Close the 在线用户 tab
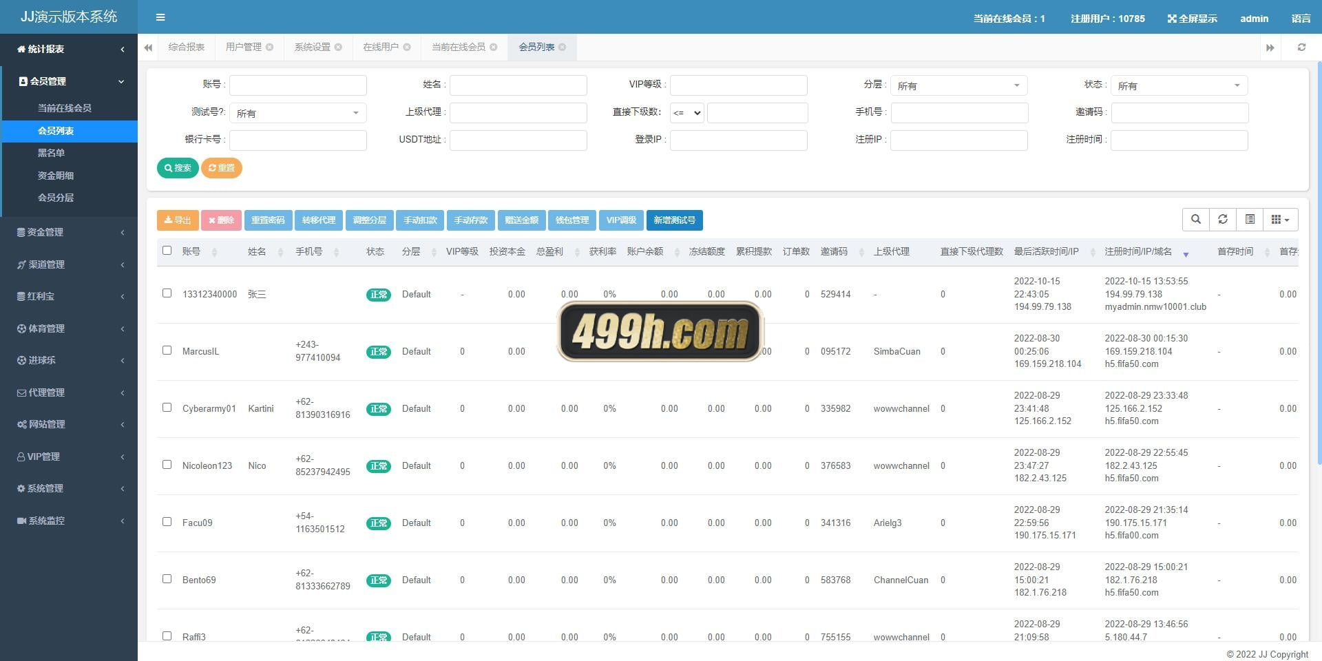The height and width of the screenshot is (661, 1322). [407, 48]
